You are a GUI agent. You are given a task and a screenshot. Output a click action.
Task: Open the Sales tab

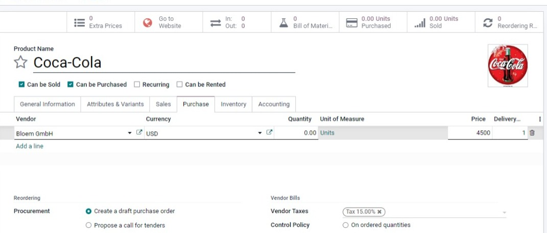[163, 104]
